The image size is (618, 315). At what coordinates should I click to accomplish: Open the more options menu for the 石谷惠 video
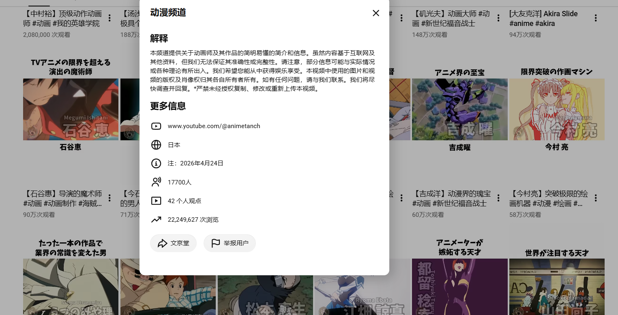coord(109,198)
